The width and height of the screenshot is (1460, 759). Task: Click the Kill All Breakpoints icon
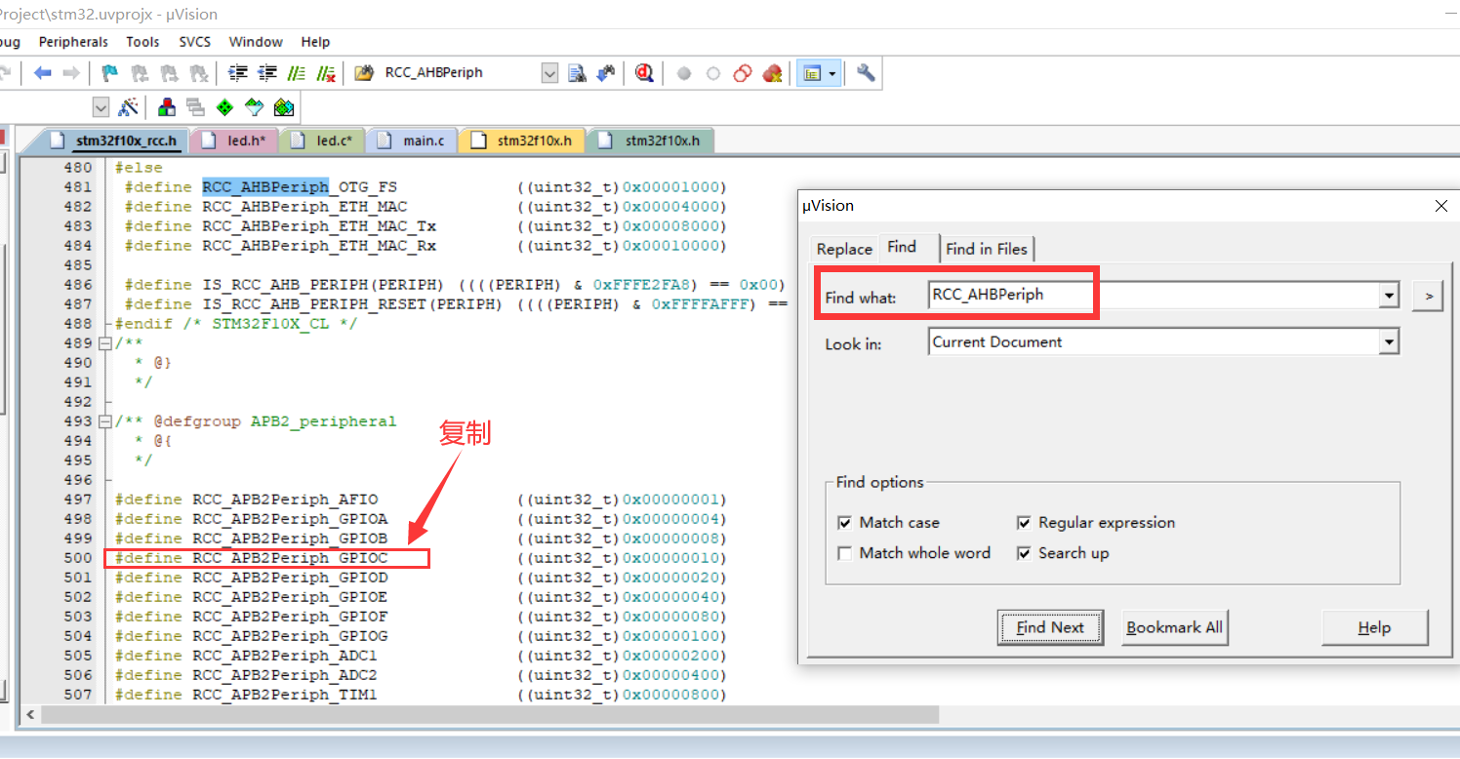[x=772, y=73]
